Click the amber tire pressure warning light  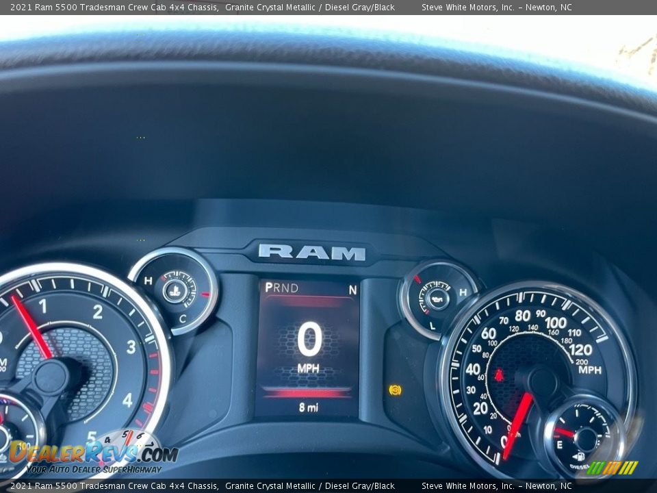click(x=395, y=390)
